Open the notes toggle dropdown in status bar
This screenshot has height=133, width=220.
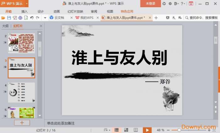(107, 130)
